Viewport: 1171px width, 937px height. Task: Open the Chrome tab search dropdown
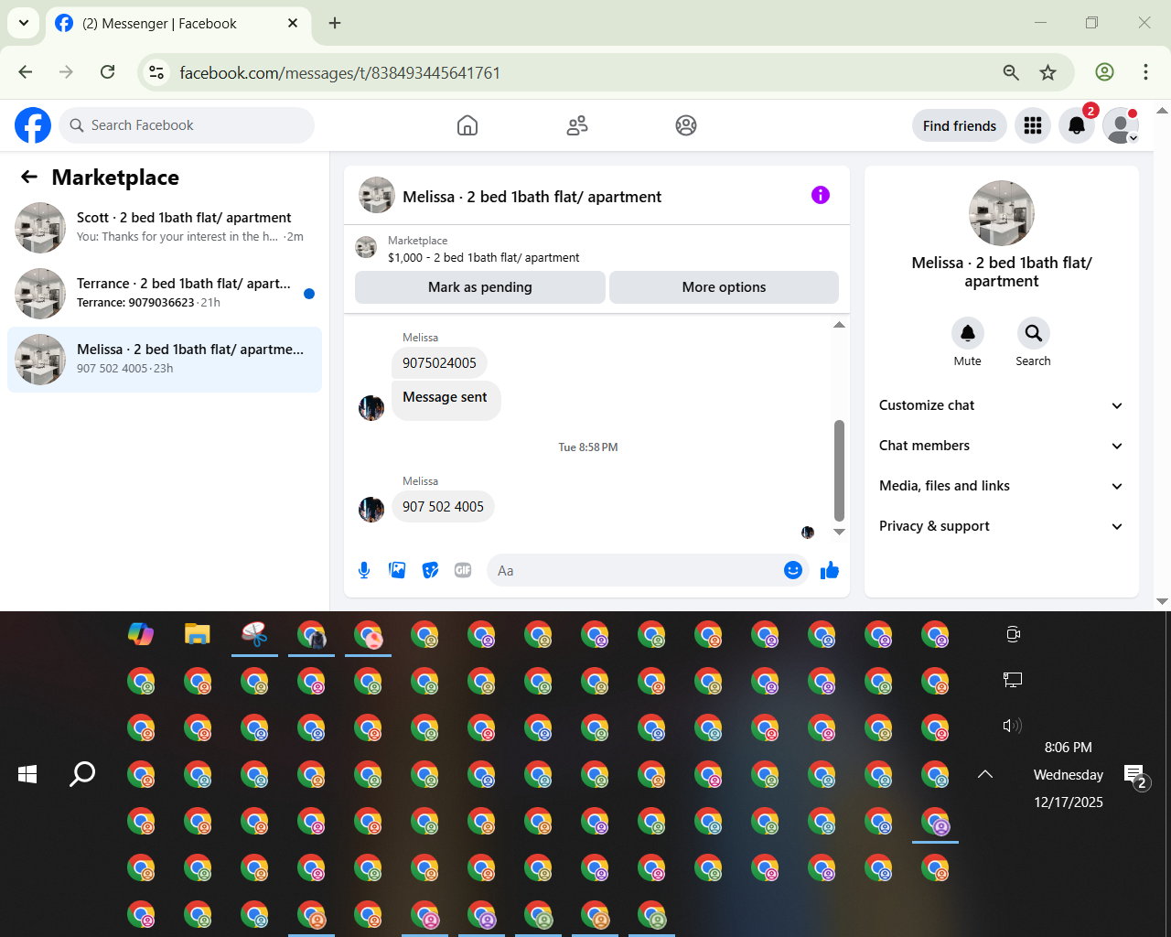(x=23, y=23)
